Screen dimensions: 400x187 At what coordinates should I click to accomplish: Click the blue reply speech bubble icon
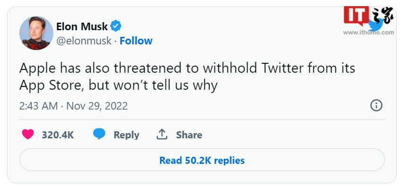99,134
